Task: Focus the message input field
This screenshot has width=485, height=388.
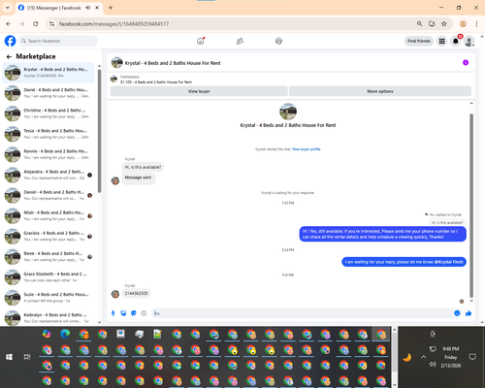Action: 303,313
